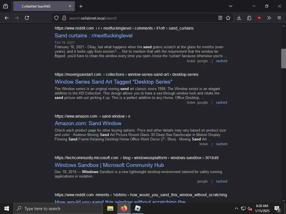Open the Windows Start menu
This screenshot has width=286, height=214.
[x=7, y=208]
